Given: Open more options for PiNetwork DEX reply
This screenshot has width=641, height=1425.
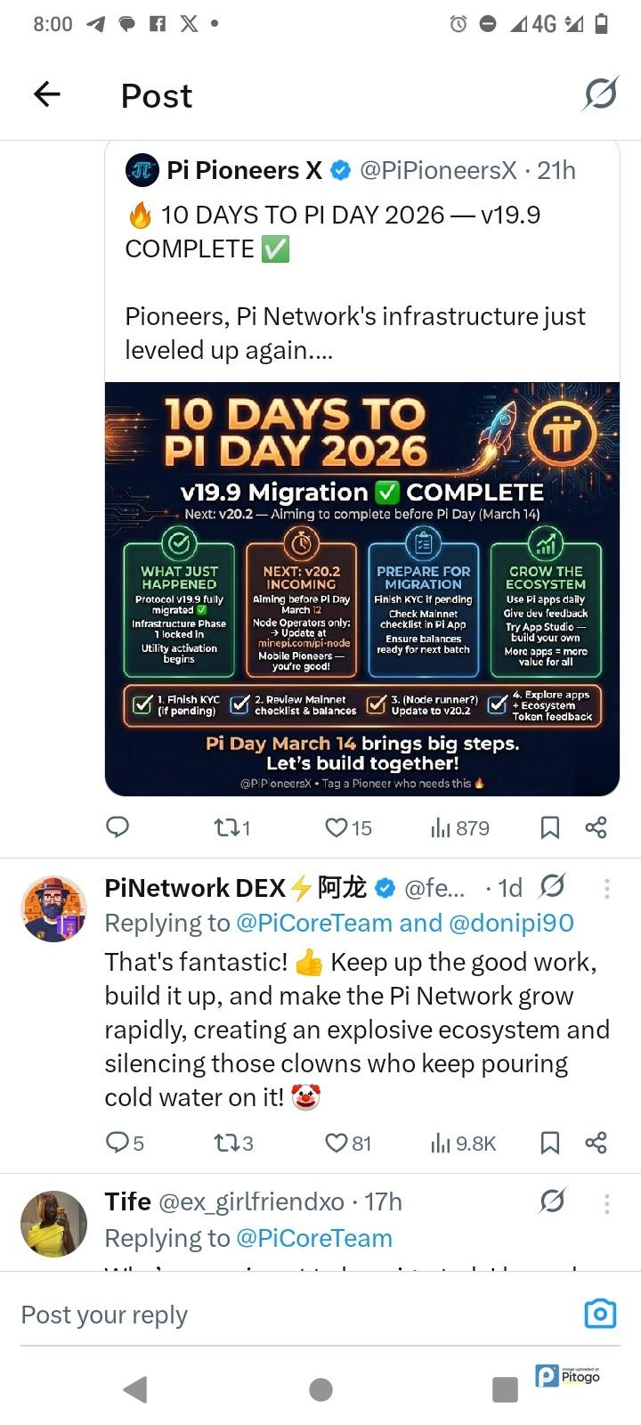Looking at the screenshot, I should pos(607,887).
